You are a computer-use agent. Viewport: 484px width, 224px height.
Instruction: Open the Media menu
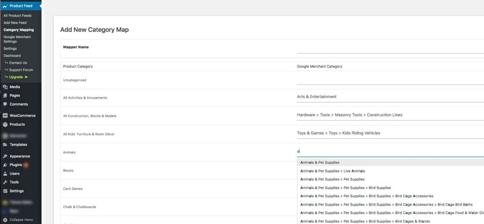15,87
